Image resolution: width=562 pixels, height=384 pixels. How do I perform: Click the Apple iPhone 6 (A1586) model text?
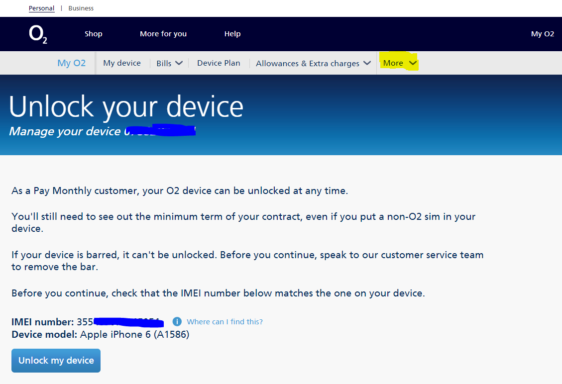click(134, 334)
